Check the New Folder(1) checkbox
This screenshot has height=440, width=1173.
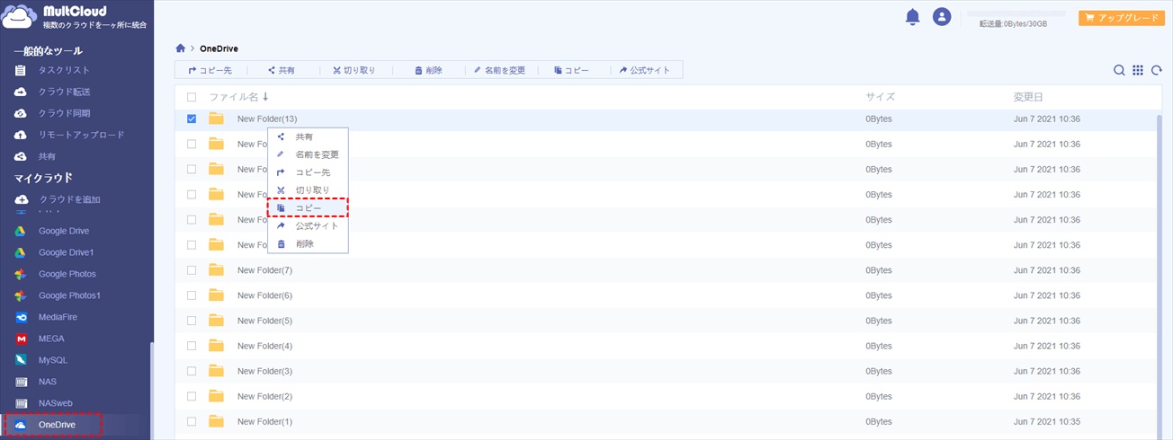[192, 421]
